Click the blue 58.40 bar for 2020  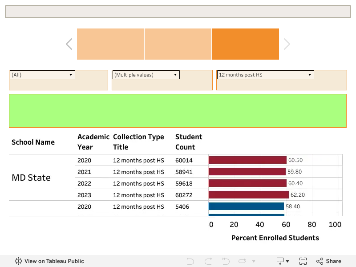tap(246, 206)
